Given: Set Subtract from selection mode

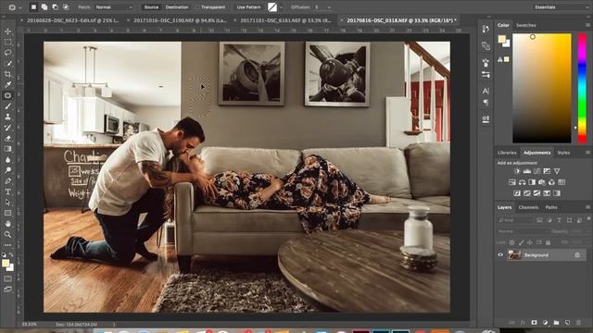Looking at the screenshot, I should (x=55, y=7).
